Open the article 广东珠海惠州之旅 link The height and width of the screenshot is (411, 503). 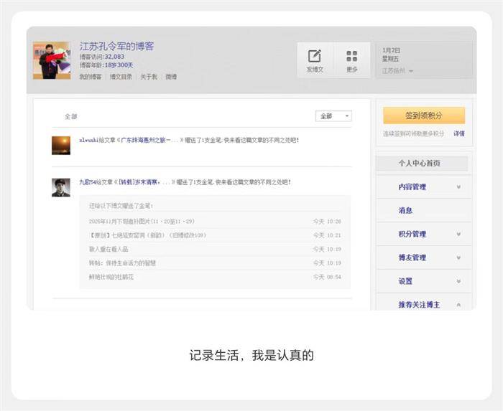coord(150,141)
